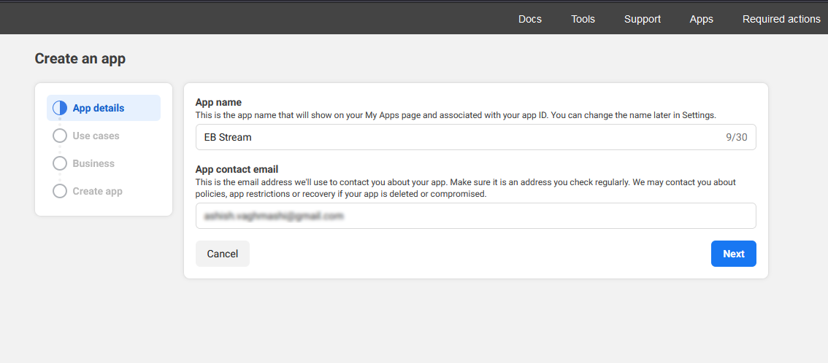Click the Business step circle icon
The width and height of the screenshot is (828, 363).
(60, 163)
